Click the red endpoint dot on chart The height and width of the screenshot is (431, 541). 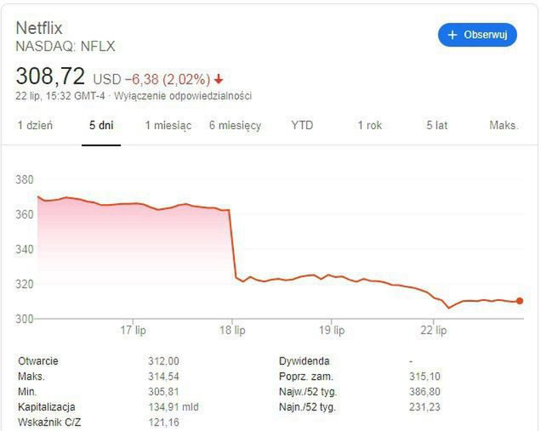coord(519,301)
